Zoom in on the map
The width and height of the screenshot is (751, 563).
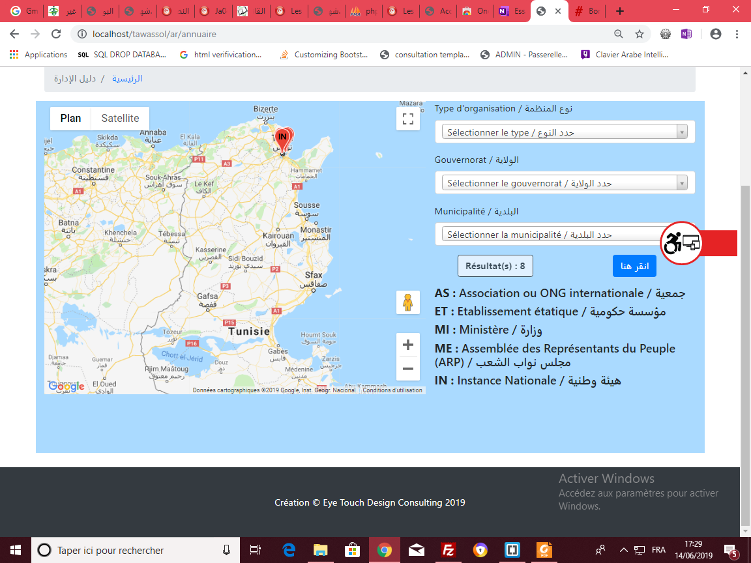click(x=408, y=345)
